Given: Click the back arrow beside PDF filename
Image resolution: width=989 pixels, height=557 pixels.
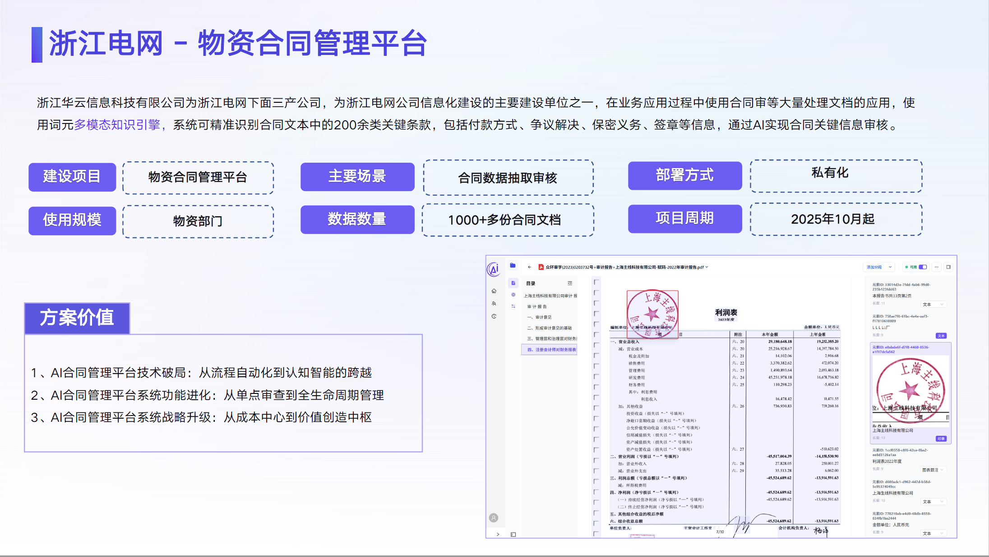Looking at the screenshot, I should 529,267.
